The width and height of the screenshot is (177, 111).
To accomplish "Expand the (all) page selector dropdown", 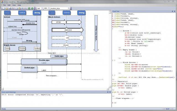I will pos(42,9).
